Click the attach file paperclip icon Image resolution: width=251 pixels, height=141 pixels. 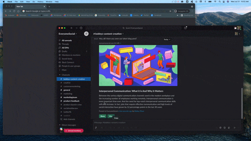(x=229, y=128)
